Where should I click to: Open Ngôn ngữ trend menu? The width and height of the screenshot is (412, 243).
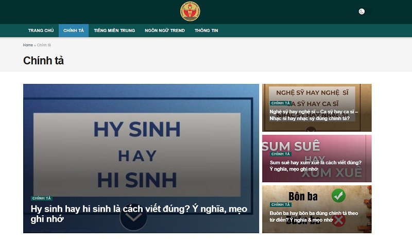[165, 30]
